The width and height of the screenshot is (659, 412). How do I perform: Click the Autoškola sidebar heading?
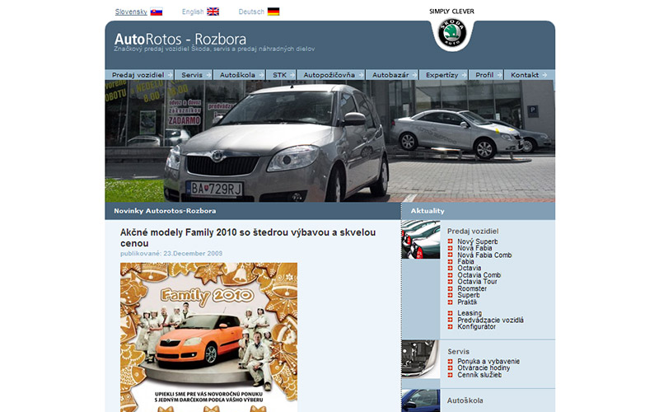click(465, 400)
